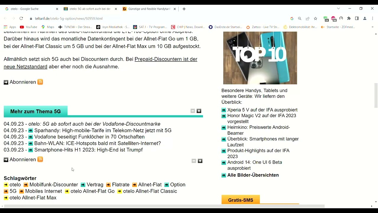
Task: Open the DasErste.de Startseite bookmark
Action: 225,27
